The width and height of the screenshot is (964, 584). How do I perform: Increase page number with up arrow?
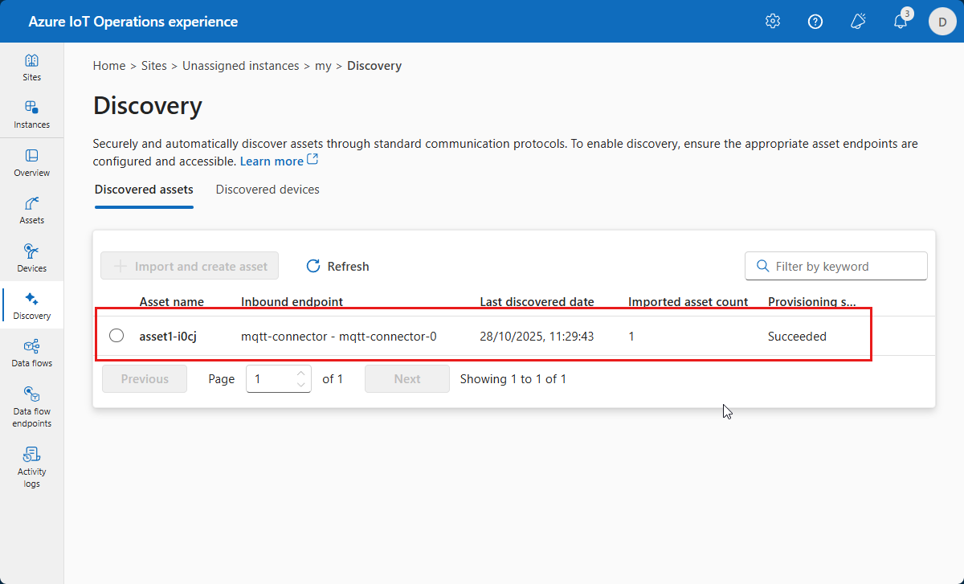click(x=301, y=373)
